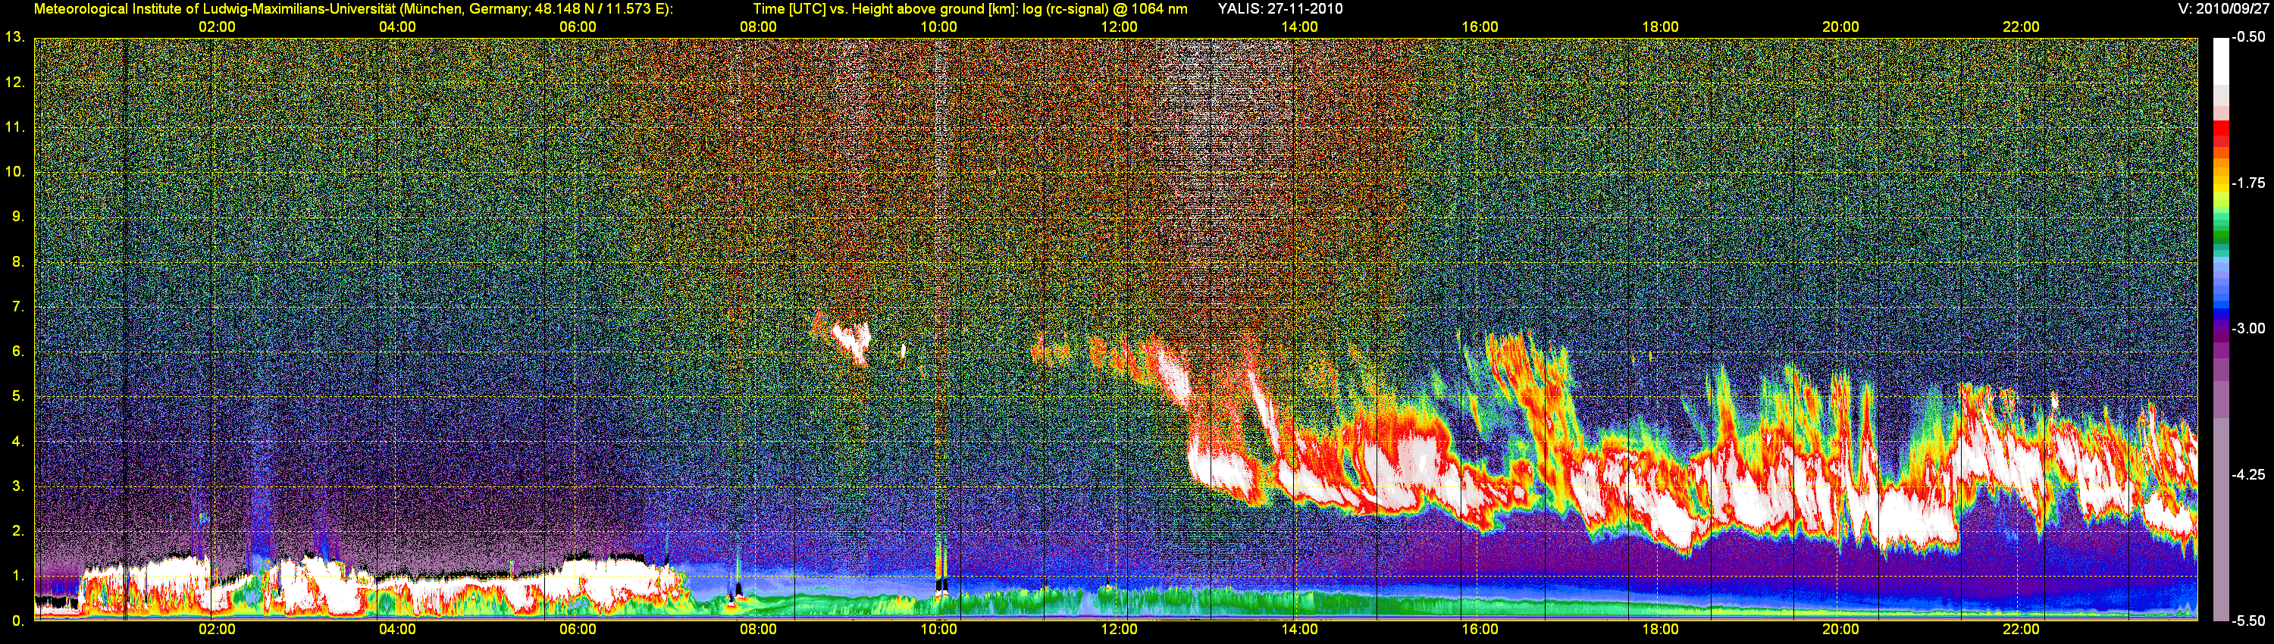Click the -4.25 value on the color scale
2274x644 pixels.
(2248, 474)
